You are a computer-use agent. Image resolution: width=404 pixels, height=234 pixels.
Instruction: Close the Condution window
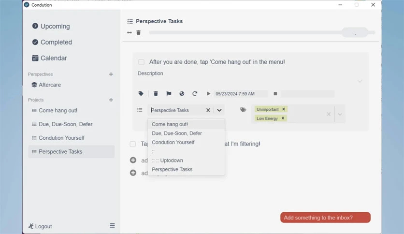tap(373, 5)
